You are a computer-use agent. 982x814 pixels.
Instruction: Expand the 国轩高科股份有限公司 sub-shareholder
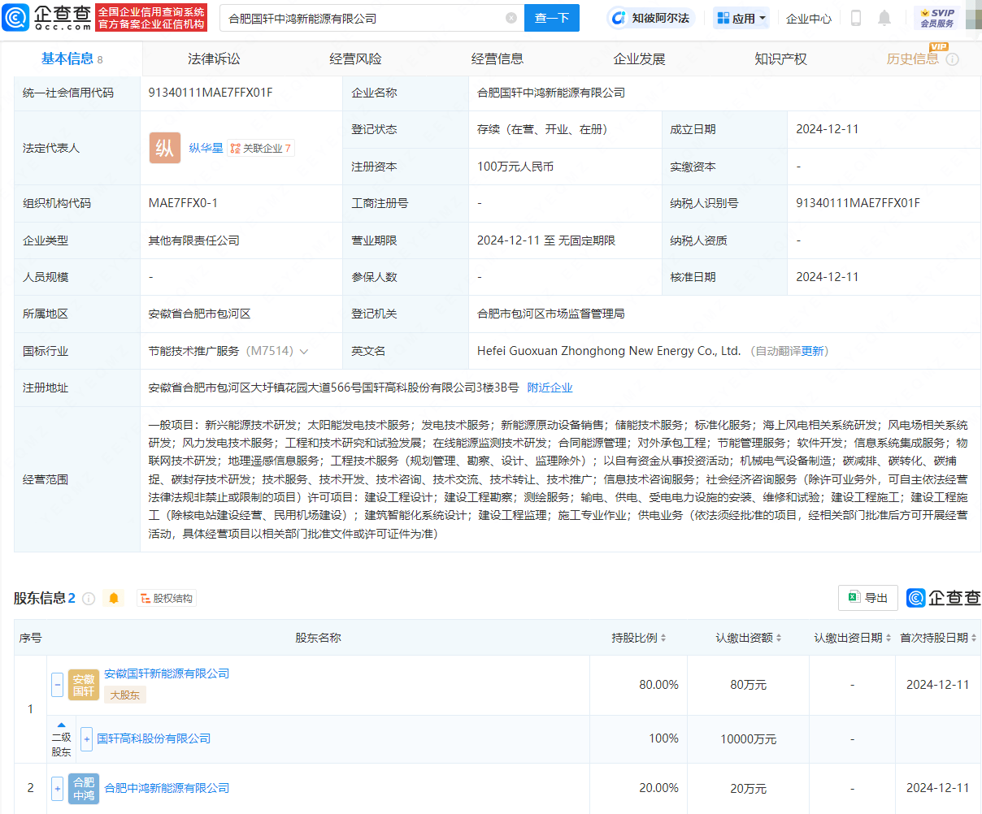(87, 739)
